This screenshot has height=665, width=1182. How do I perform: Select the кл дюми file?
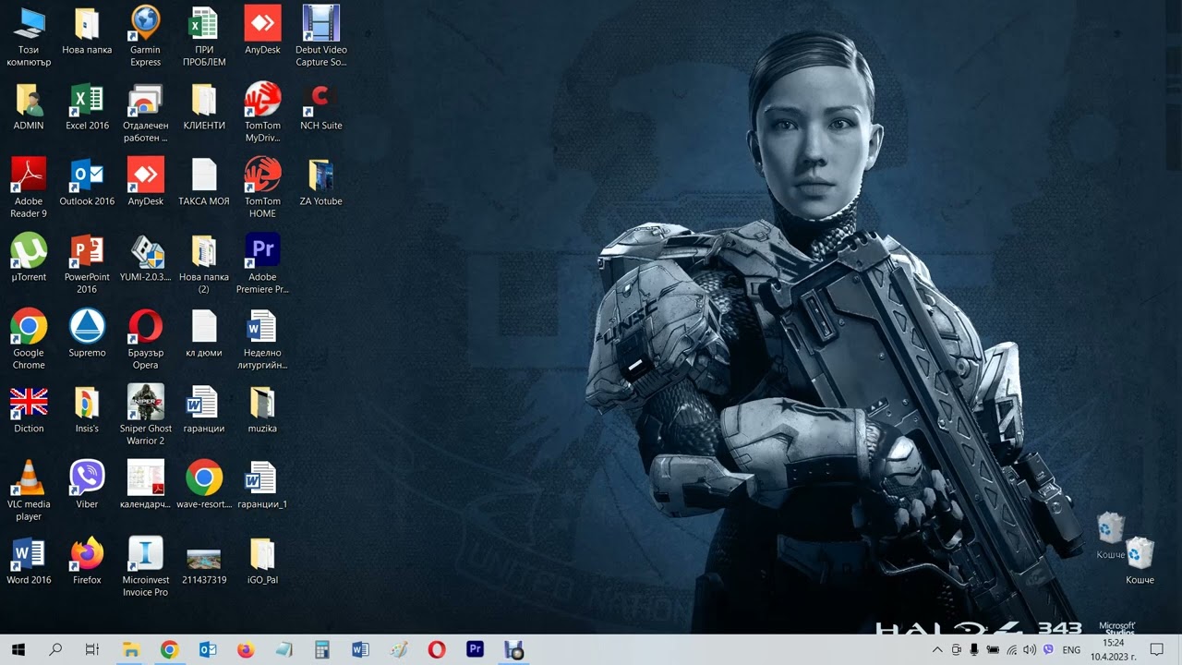coord(204,334)
